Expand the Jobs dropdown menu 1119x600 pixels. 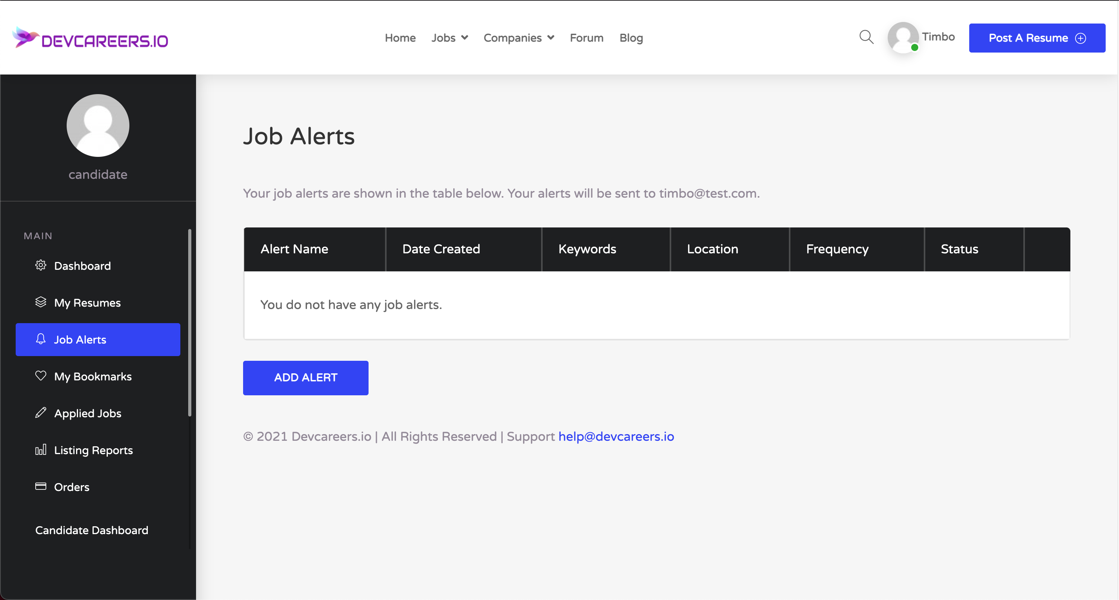tap(449, 38)
